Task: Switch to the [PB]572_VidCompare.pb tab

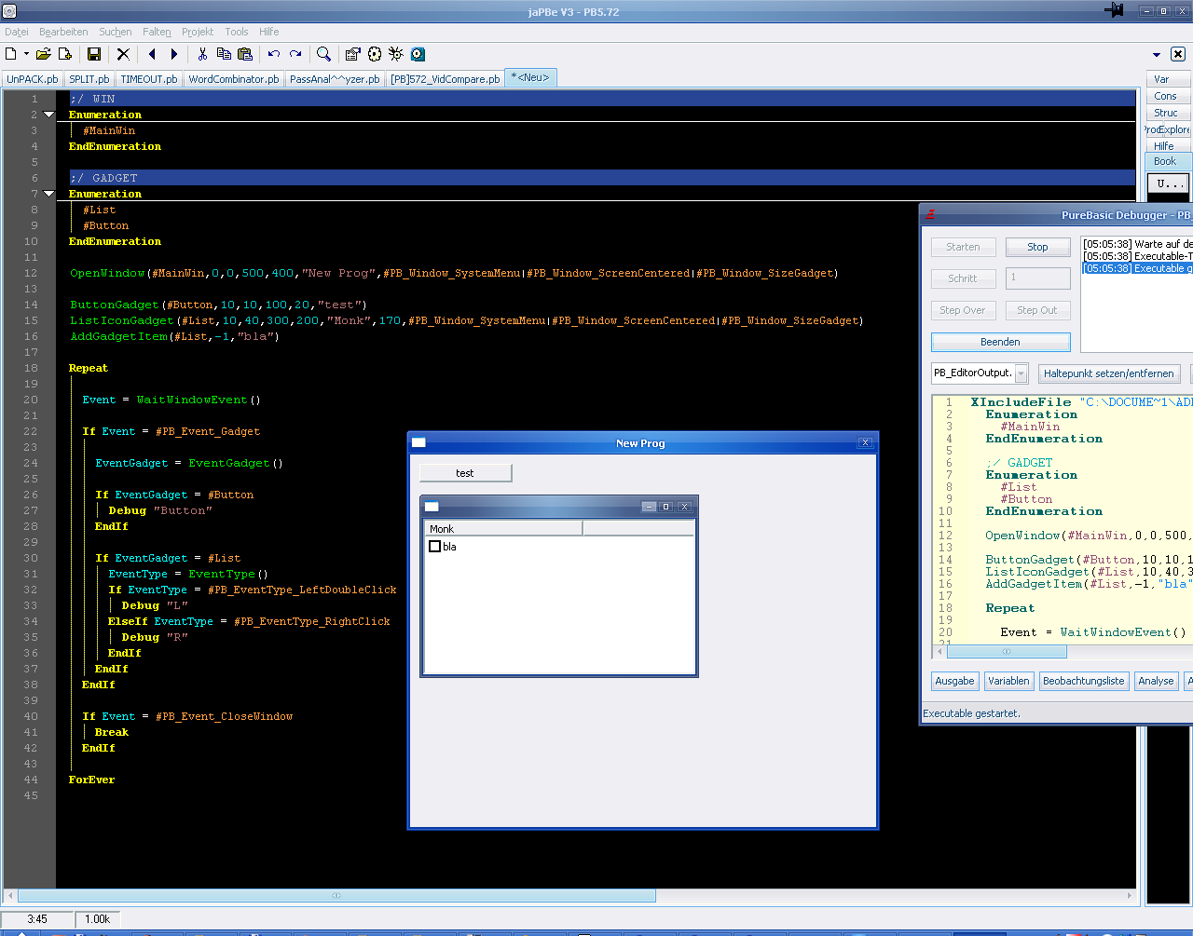Action: [445, 79]
